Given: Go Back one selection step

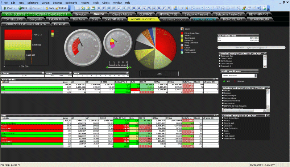Looking at the screenshot, I should coord(23,8).
